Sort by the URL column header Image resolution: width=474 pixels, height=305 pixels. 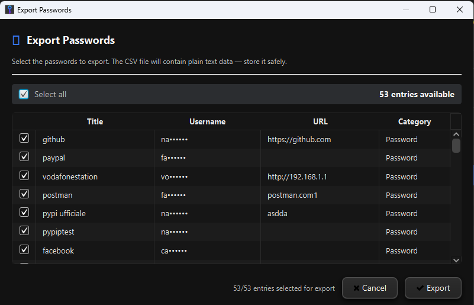click(x=320, y=121)
